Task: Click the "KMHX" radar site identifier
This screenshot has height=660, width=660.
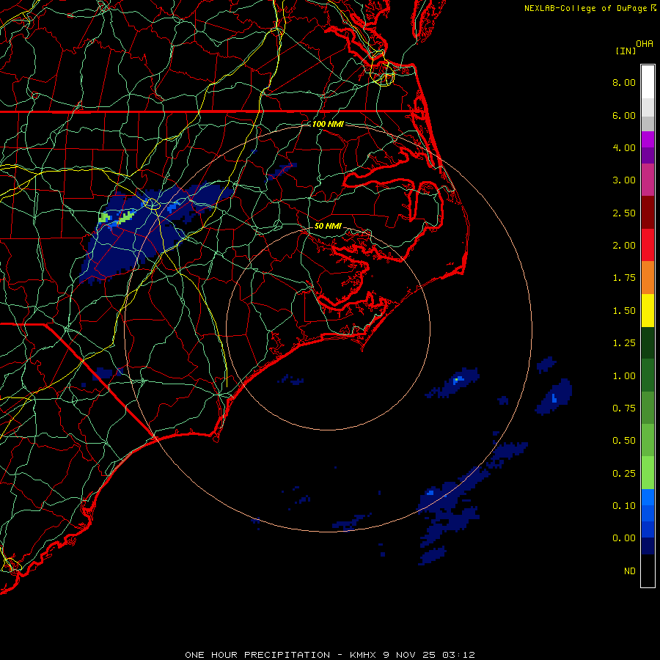Action: [362, 655]
